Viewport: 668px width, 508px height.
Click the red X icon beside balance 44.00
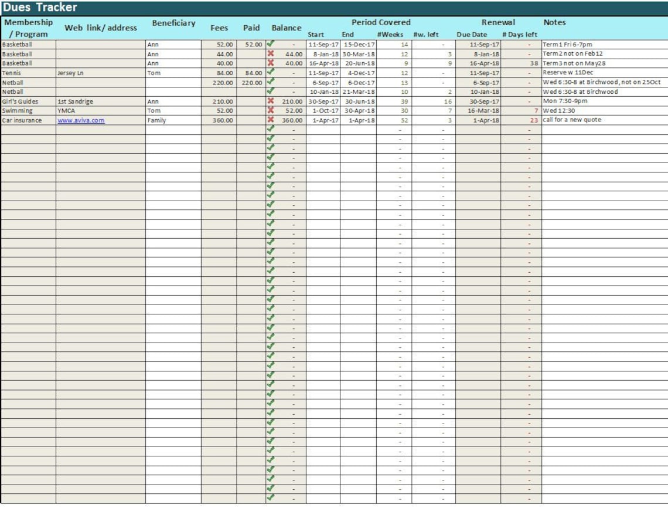pyautogui.click(x=271, y=53)
